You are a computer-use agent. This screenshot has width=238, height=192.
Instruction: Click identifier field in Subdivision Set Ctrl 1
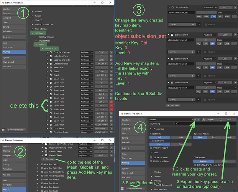tap(181, 64)
